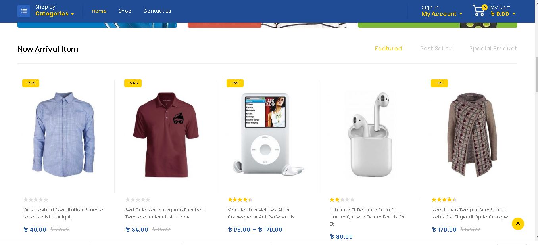Switch to the Special Product tab
The height and width of the screenshot is (245, 538).
click(x=493, y=48)
